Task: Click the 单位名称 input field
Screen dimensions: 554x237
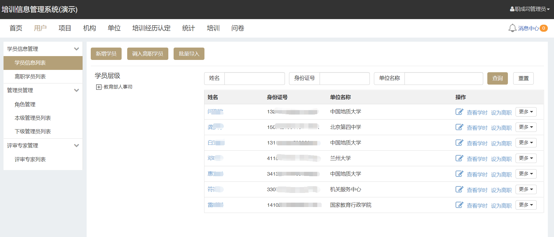Action: [x=444, y=78]
